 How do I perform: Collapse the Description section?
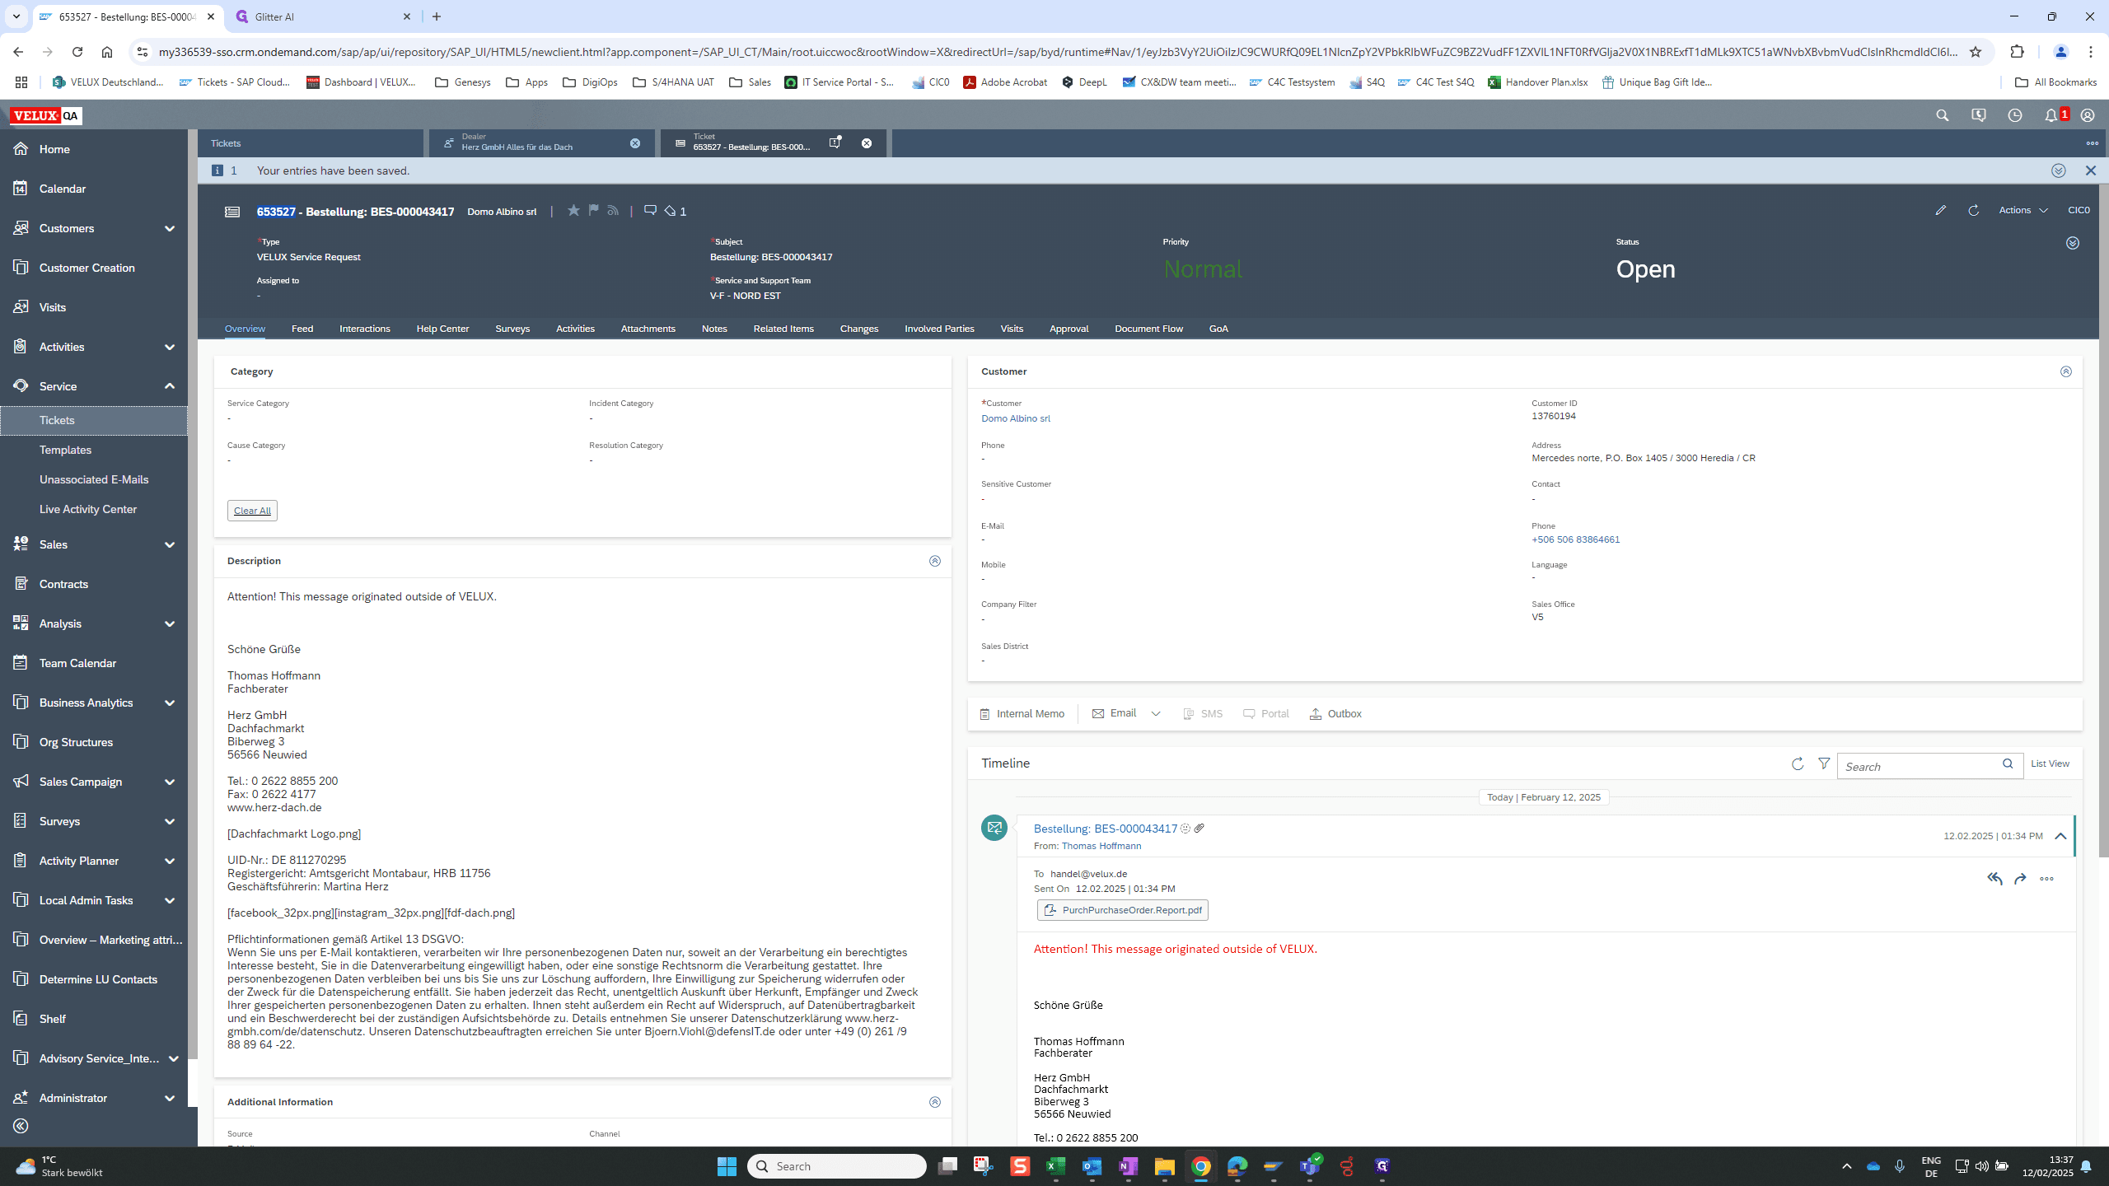click(x=934, y=561)
